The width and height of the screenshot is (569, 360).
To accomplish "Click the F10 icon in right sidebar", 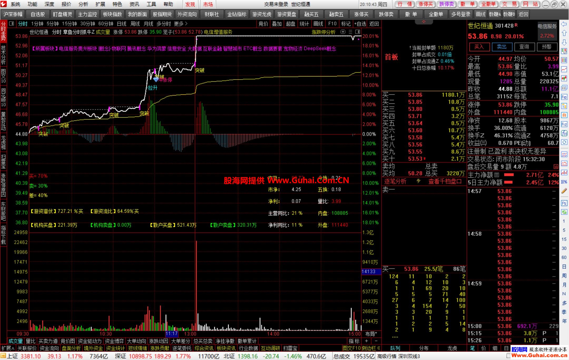I will 564,97.
